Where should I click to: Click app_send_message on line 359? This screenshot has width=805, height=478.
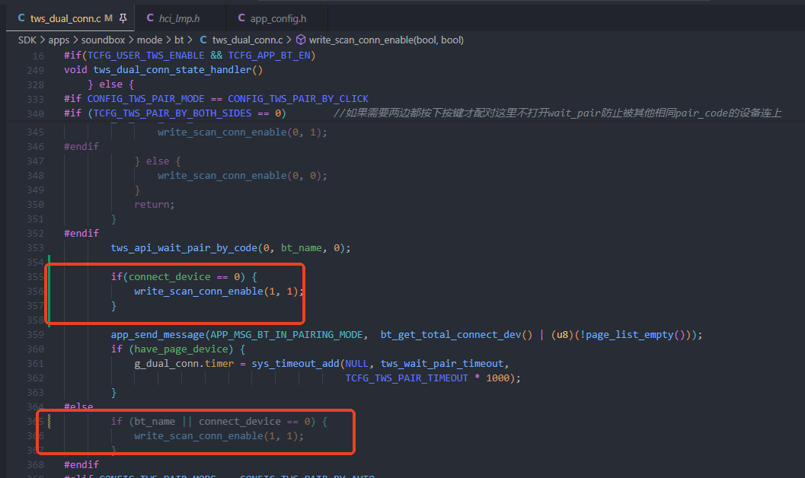point(158,334)
